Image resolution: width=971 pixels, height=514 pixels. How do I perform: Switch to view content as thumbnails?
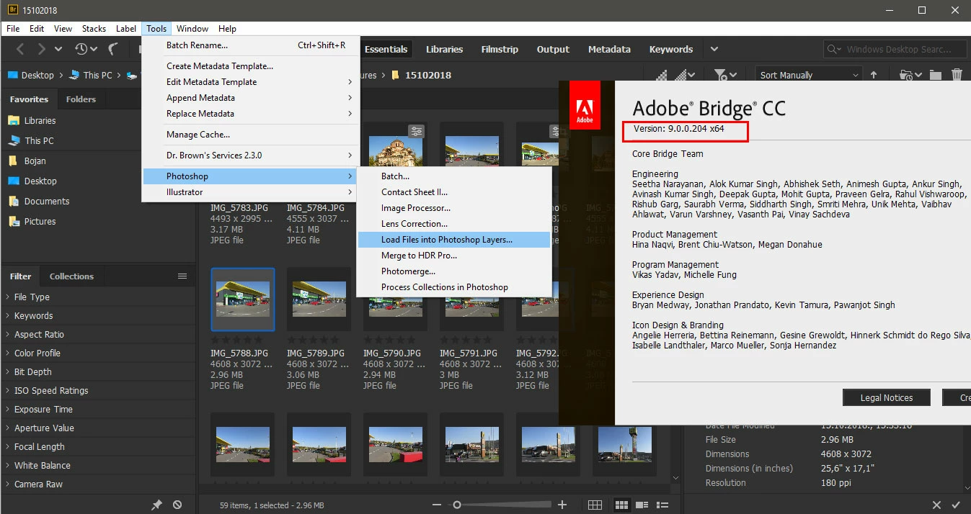(621, 505)
